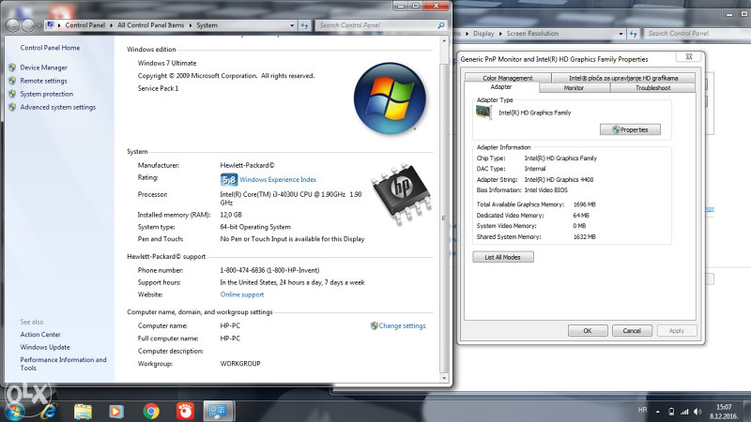Click the search magnifier icon in System window
This screenshot has height=422, width=751.
point(441,25)
